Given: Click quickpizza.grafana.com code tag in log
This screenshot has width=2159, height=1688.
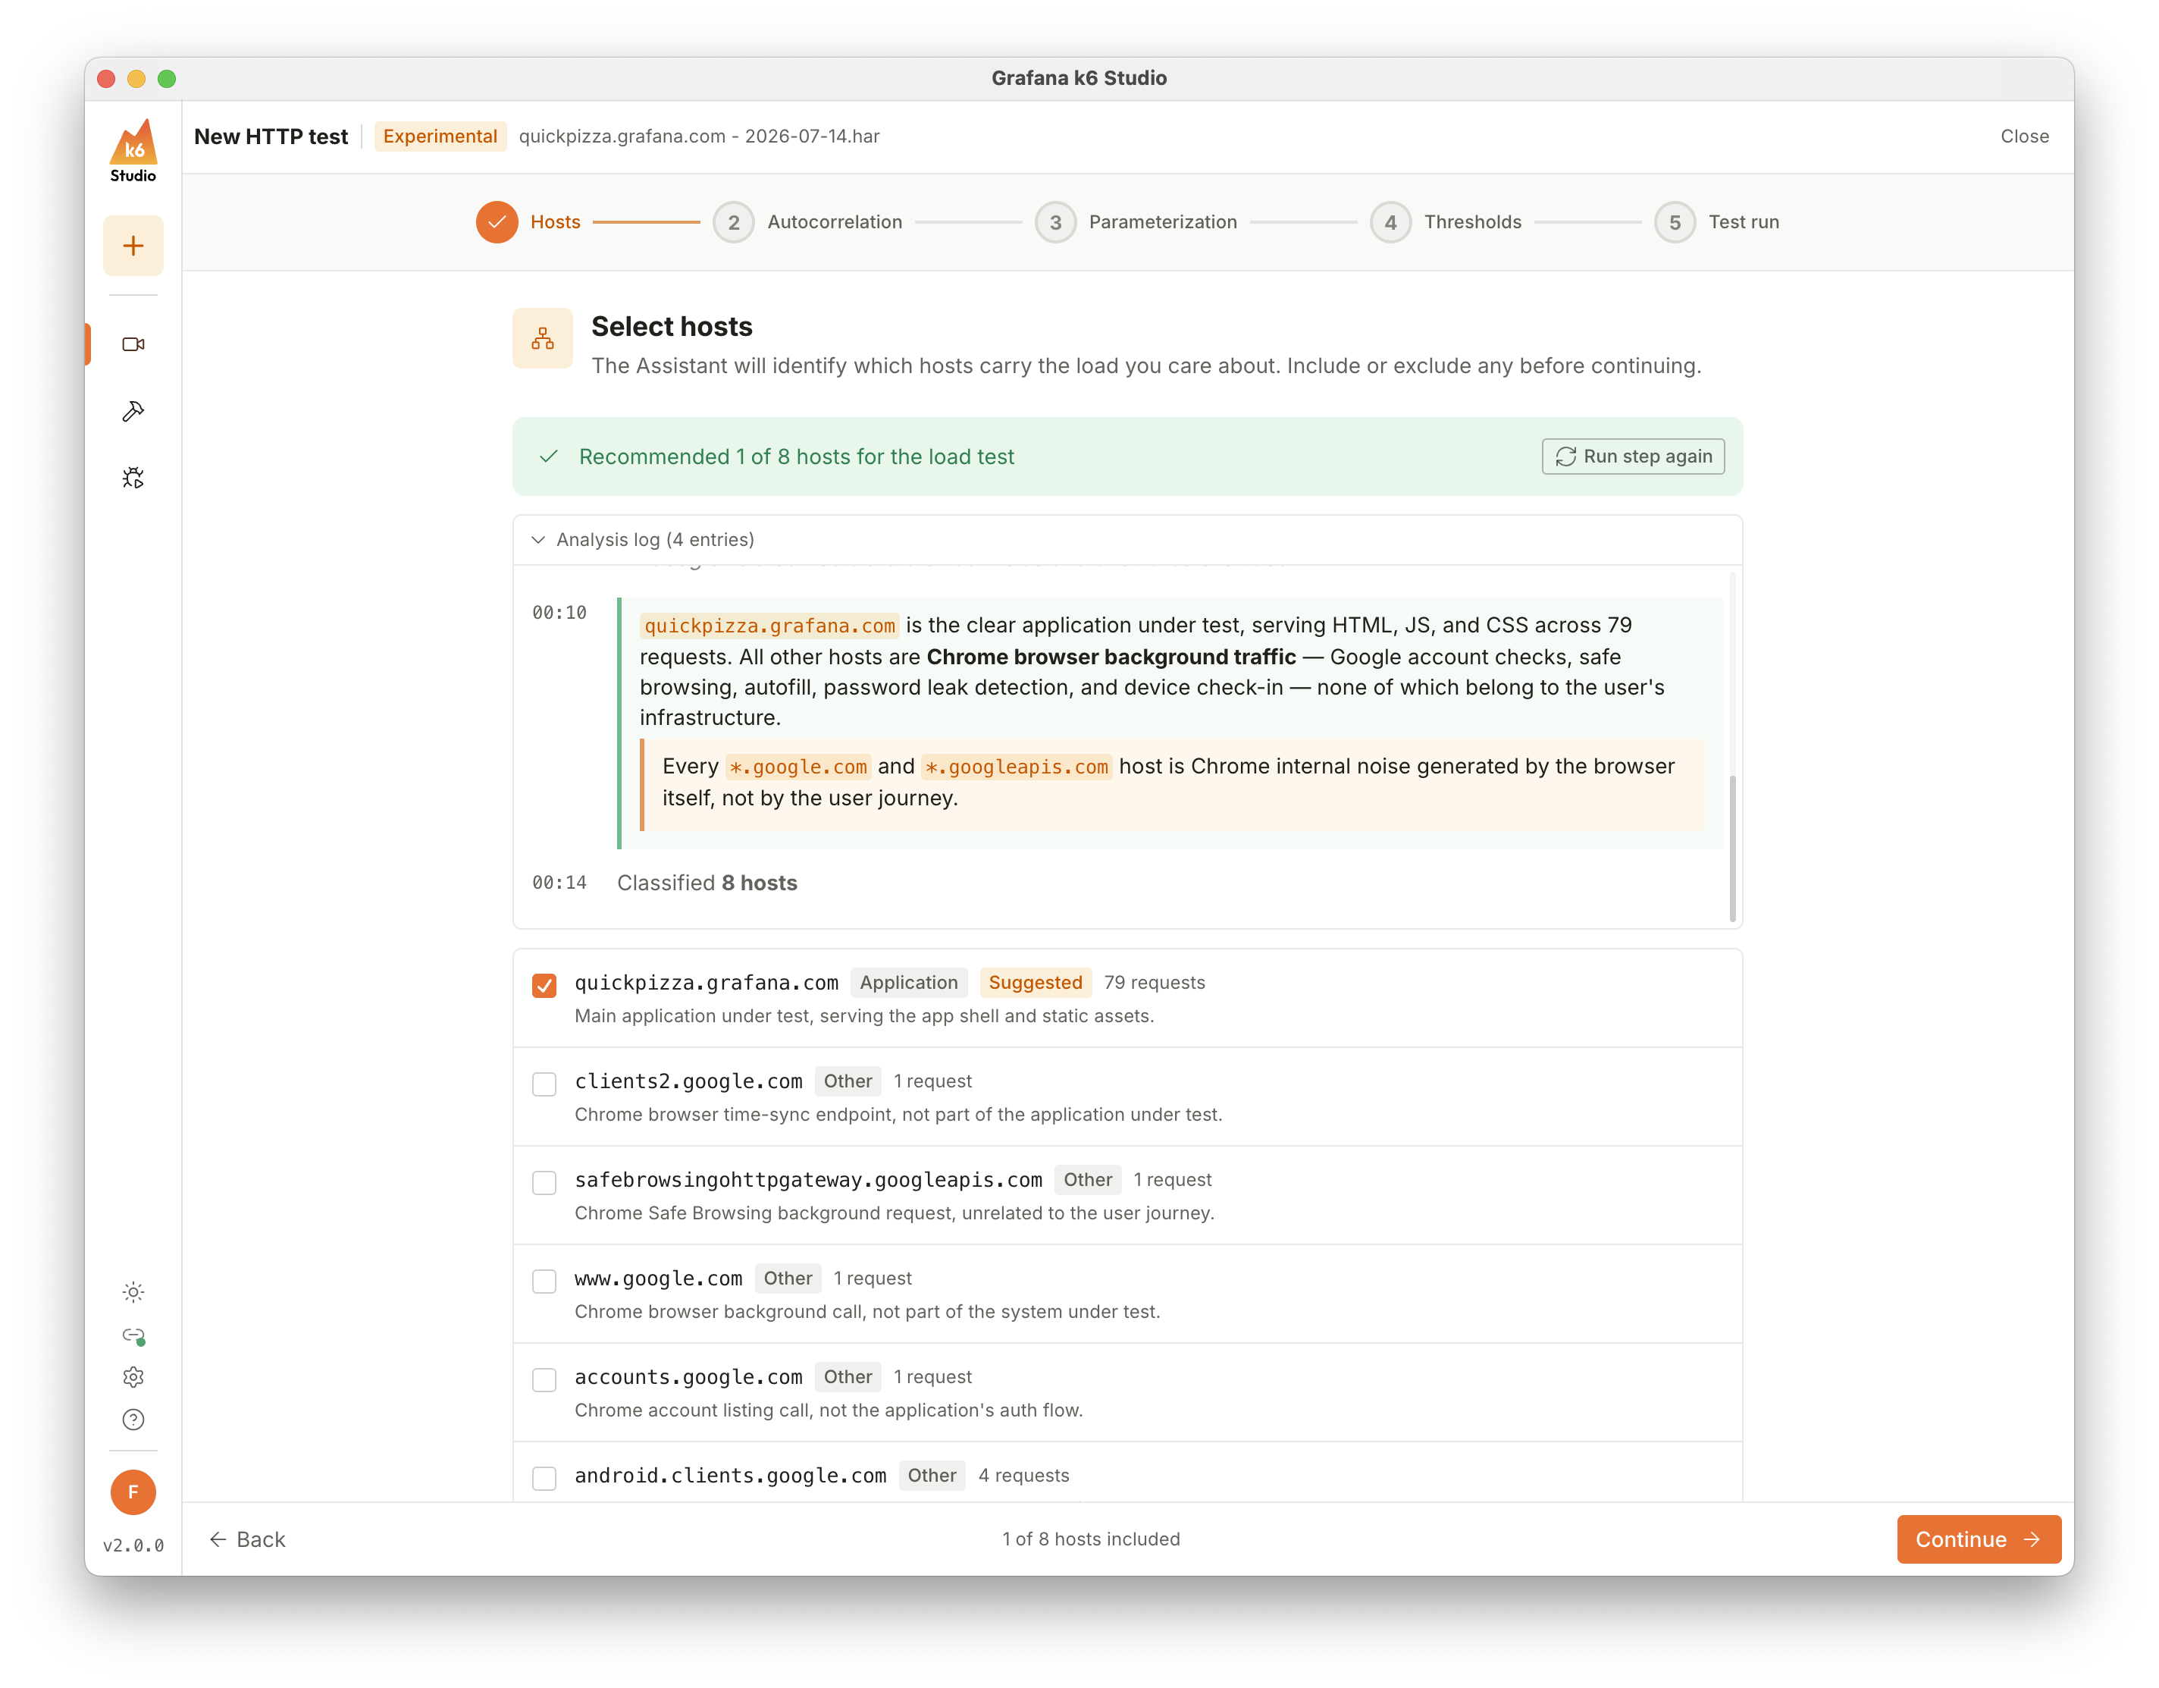Looking at the screenshot, I should [x=769, y=626].
